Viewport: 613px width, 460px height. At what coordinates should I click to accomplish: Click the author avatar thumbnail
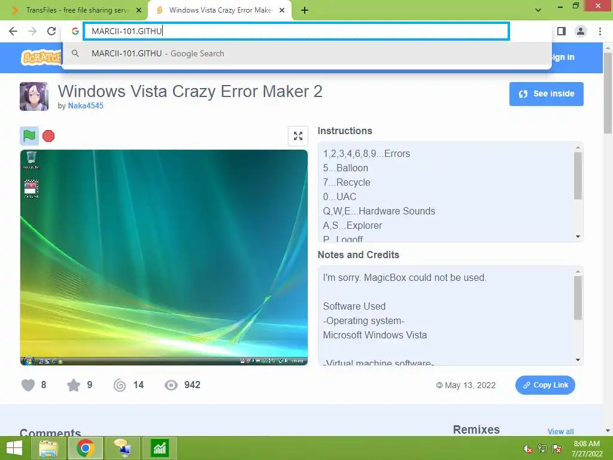click(x=34, y=96)
